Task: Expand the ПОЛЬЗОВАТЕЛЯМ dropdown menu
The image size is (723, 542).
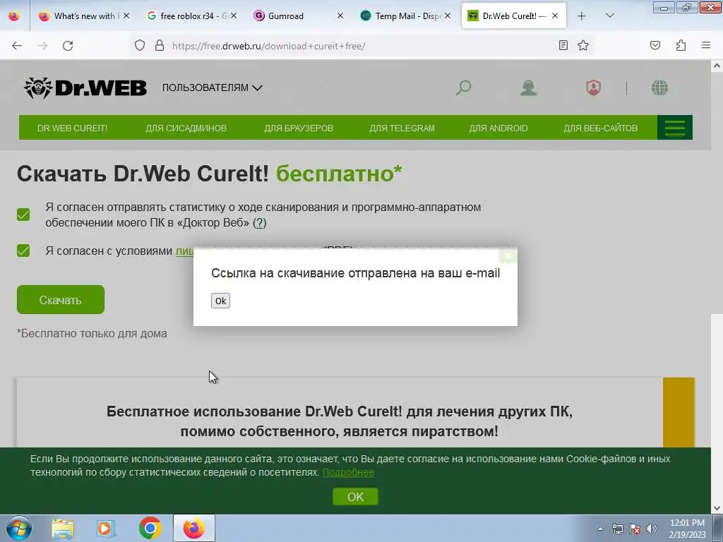Action: pos(212,88)
